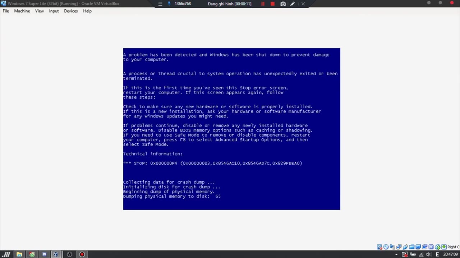Click the display monitor status icon

(418, 247)
